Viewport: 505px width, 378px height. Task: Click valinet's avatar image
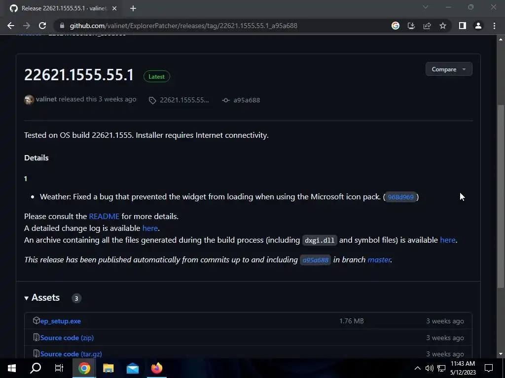pyautogui.click(x=29, y=99)
